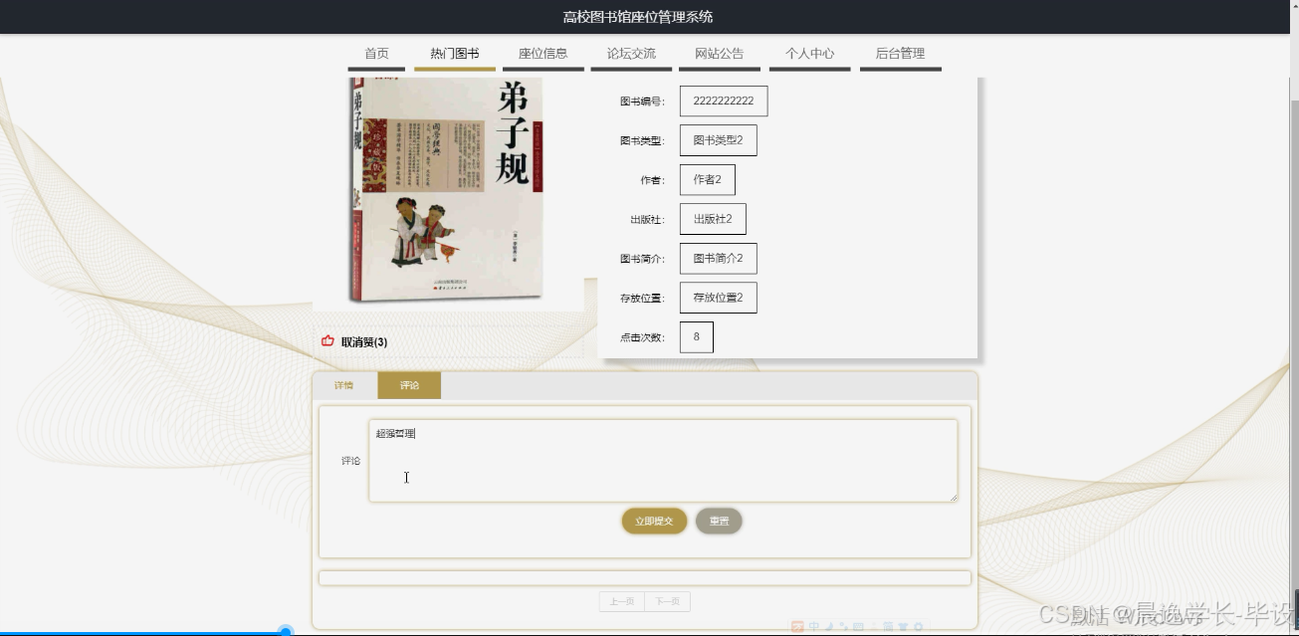Click the 重置 reset button
The image size is (1299, 636).
point(719,521)
